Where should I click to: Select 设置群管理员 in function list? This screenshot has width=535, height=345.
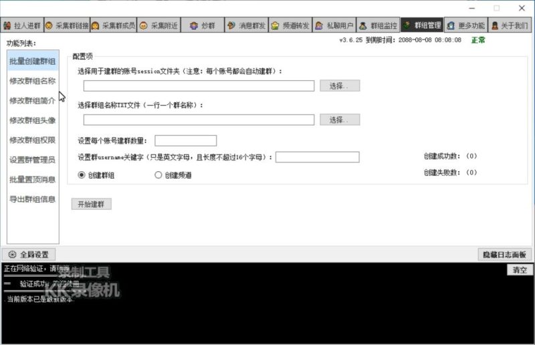click(x=33, y=160)
